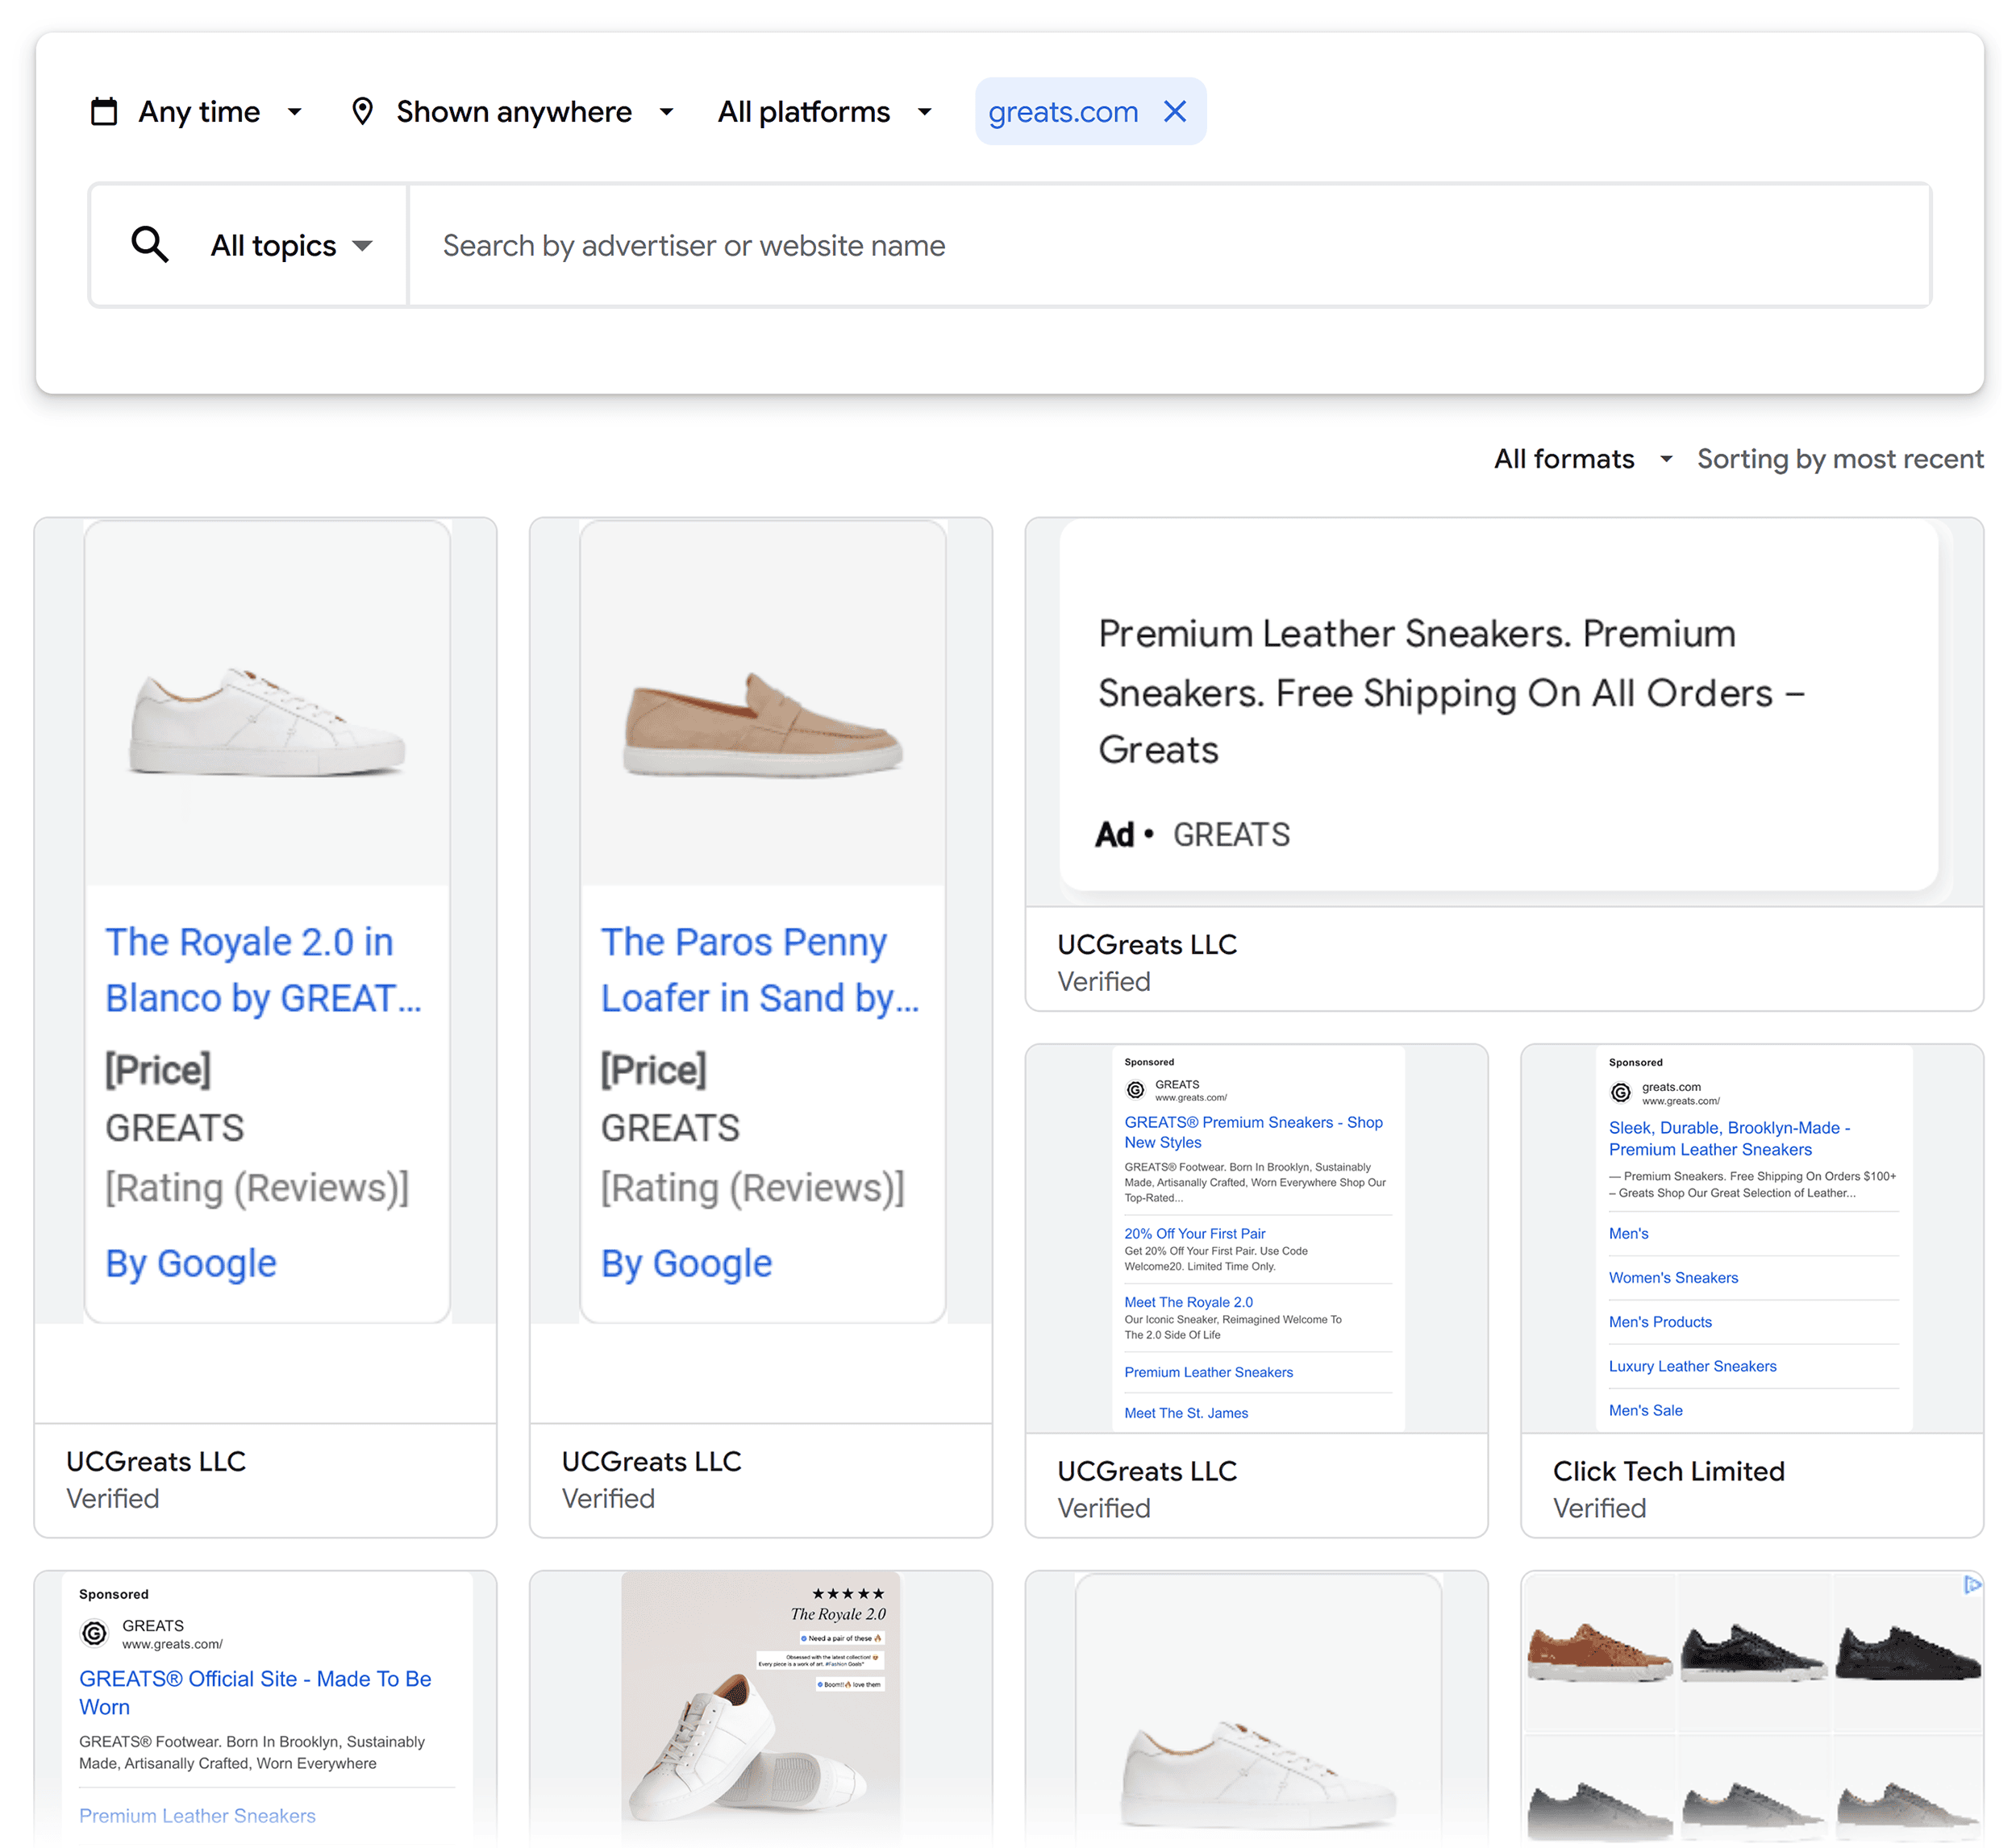Click the location pin icon

click(362, 111)
